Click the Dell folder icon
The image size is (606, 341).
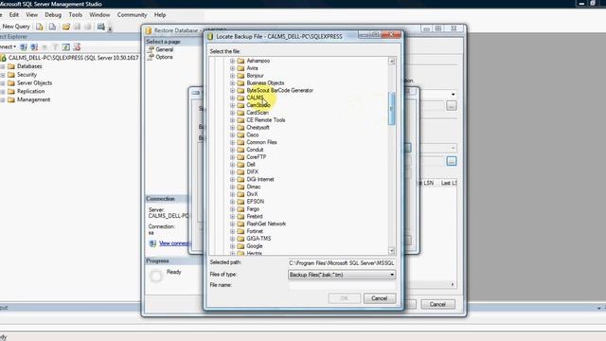(241, 164)
